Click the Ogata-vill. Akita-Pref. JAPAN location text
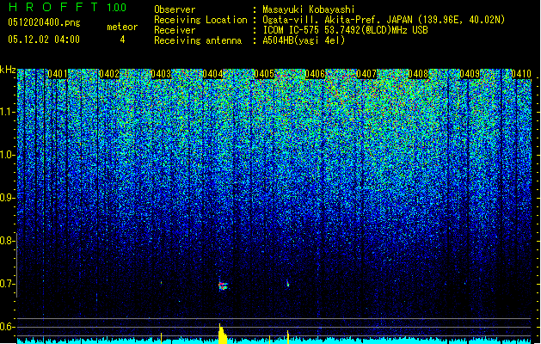 tap(384, 20)
